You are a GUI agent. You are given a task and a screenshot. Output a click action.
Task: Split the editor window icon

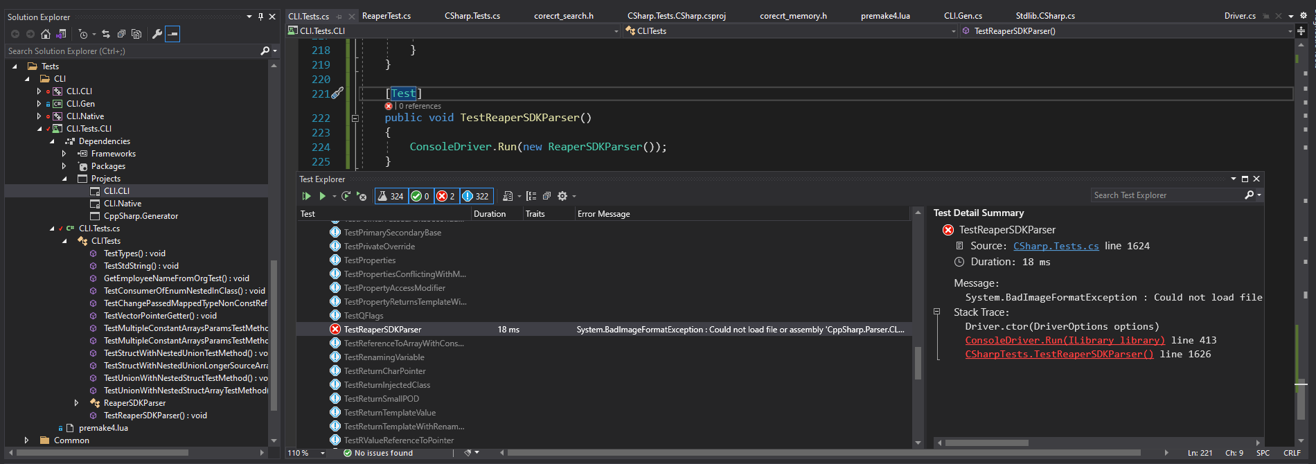1301,30
